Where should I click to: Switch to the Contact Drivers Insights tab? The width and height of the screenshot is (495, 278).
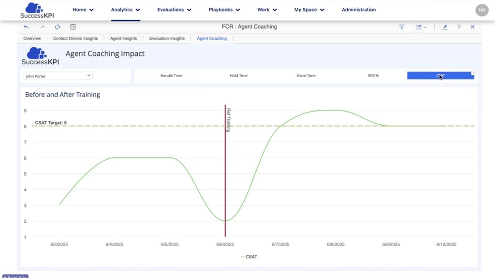tap(75, 39)
